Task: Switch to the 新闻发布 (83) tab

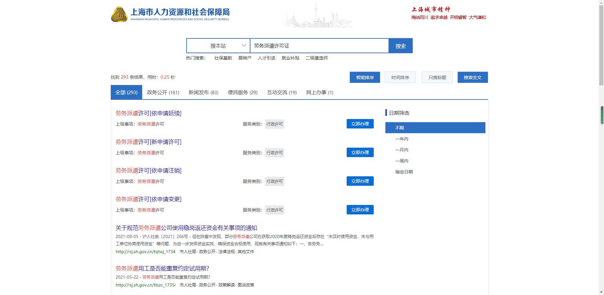Action: click(204, 92)
